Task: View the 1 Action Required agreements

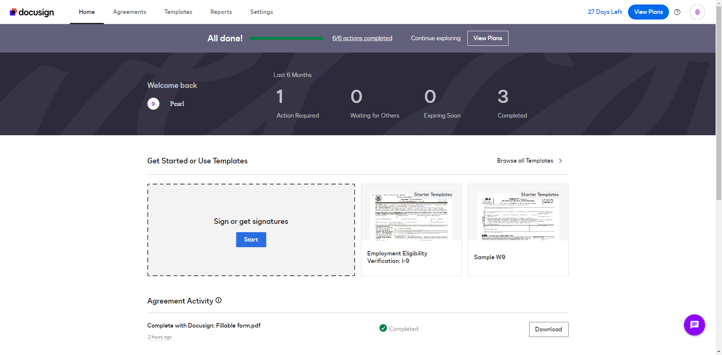Action: point(297,103)
